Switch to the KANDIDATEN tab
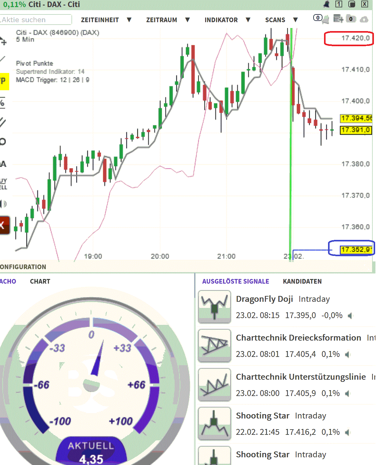377x465 pixels. pos(302,281)
